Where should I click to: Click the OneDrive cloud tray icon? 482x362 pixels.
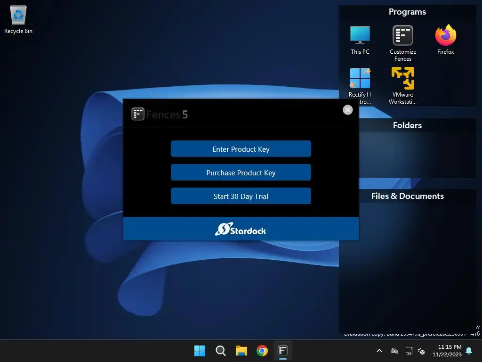point(394,351)
